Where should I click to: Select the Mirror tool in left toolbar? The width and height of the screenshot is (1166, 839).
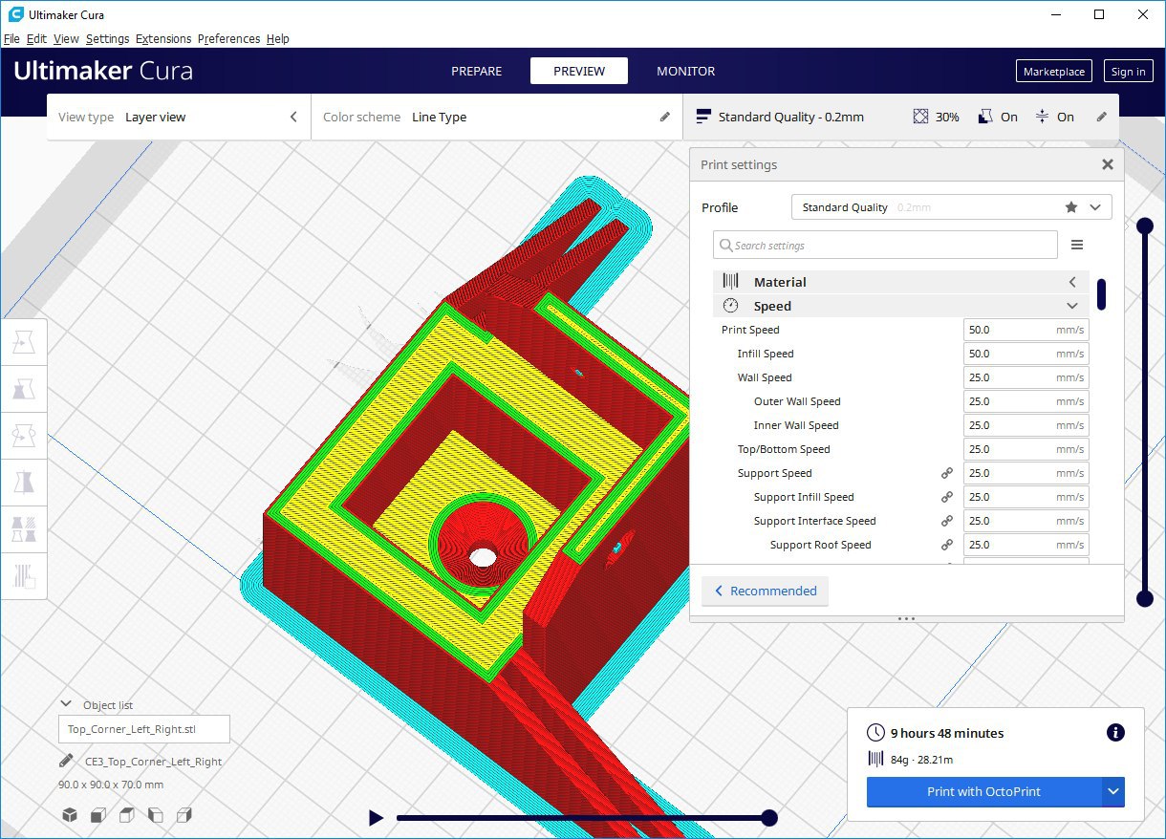point(25,481)
